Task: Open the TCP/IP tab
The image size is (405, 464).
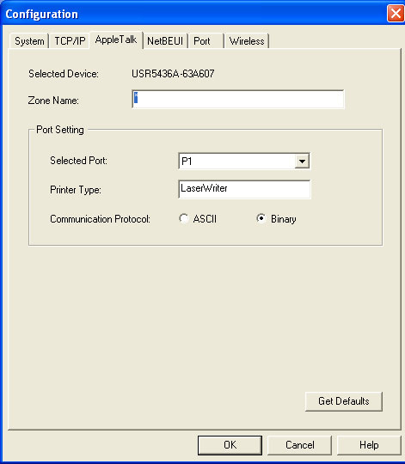Action: (x=70, y=41)
